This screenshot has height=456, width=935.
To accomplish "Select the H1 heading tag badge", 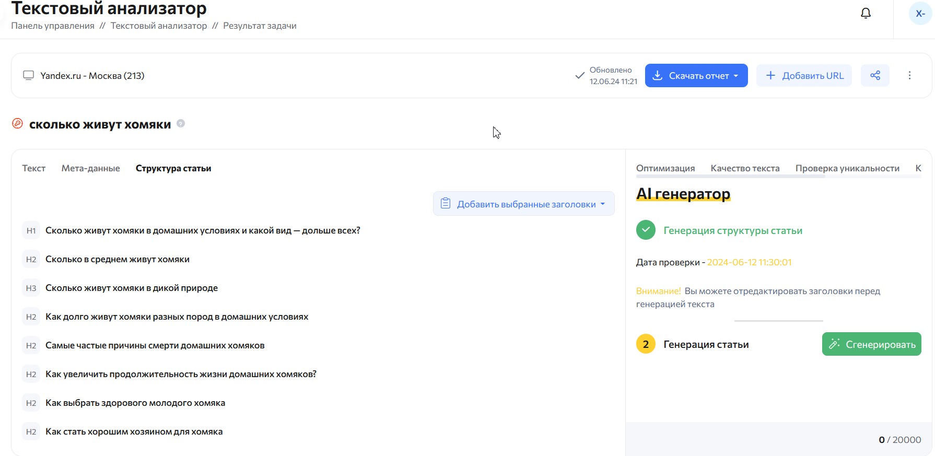I will 31,231.
